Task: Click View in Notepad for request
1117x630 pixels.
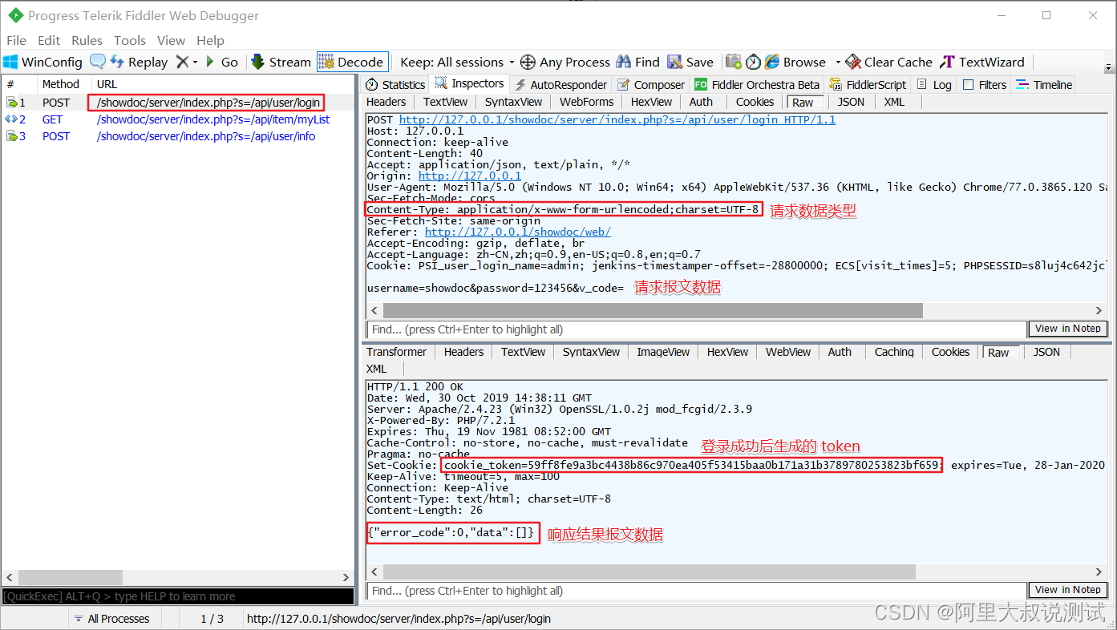Action: coord(1067,329)
